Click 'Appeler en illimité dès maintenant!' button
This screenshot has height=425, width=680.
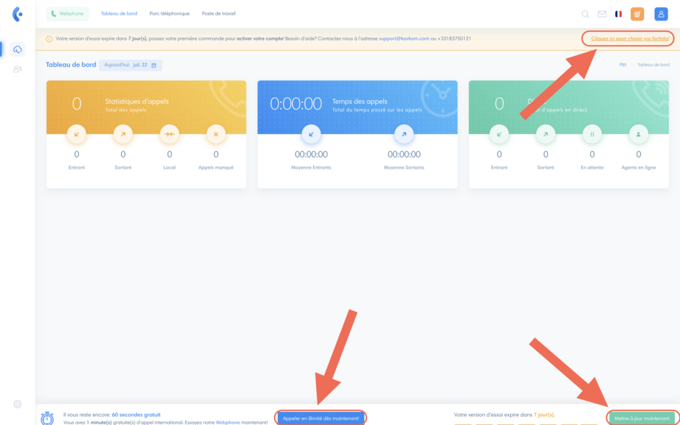321,418
